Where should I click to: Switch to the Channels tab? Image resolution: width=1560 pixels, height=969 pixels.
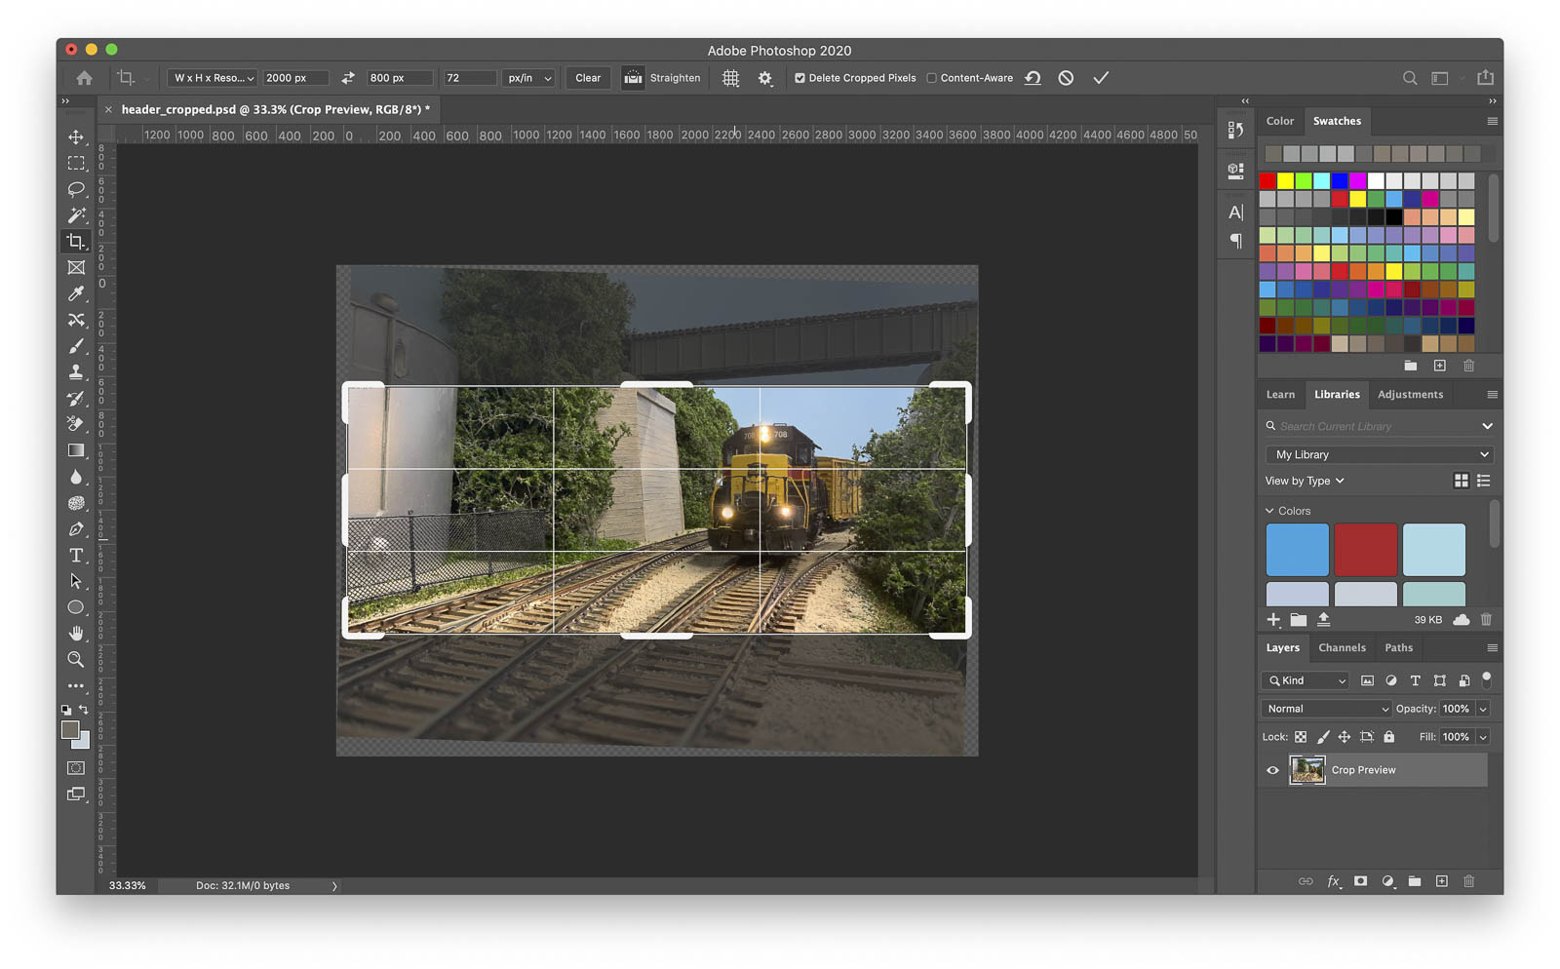1343,647
